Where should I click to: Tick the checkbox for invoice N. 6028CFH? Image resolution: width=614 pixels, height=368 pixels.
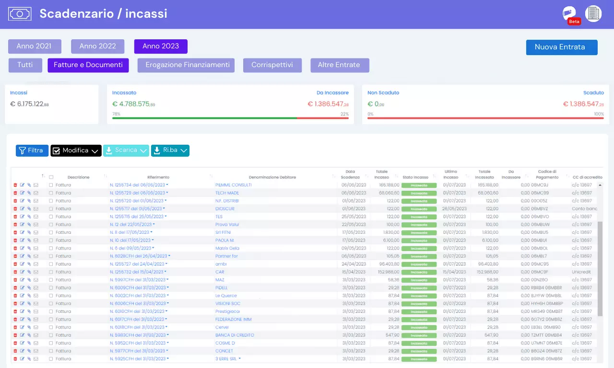(51, 256)
